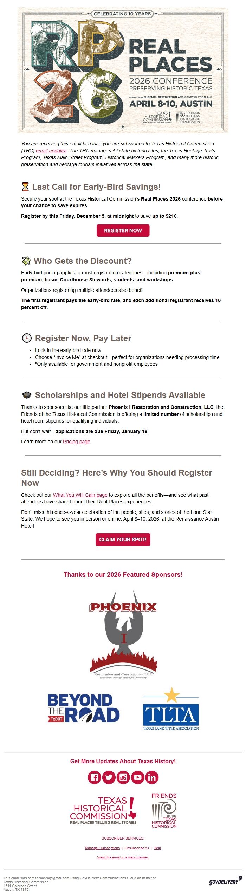Viewport: 246px width, 895px height.
Task: Open the email updates link
Action: 51,151
